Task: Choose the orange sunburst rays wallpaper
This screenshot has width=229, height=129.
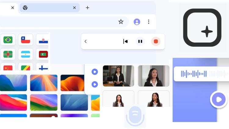Action: click(44, 83)
